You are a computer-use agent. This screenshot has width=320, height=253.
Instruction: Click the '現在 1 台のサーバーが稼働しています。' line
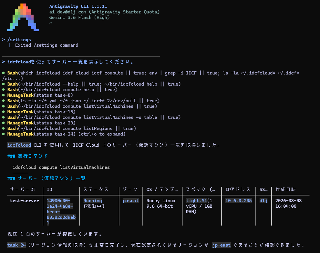click(55, 234)
